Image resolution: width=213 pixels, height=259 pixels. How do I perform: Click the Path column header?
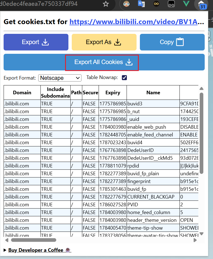click(x=76, y=93)
